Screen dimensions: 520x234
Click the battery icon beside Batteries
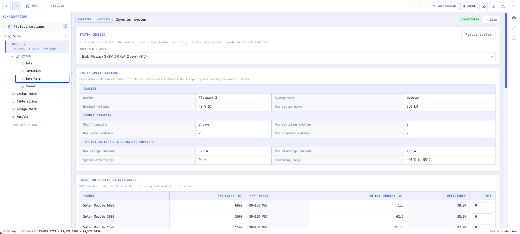[x=22, y=71]
